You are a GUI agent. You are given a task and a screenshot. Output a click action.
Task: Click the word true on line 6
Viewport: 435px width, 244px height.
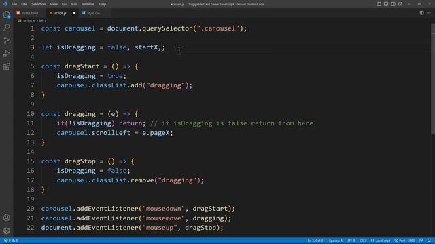click(x=115, y=76)
